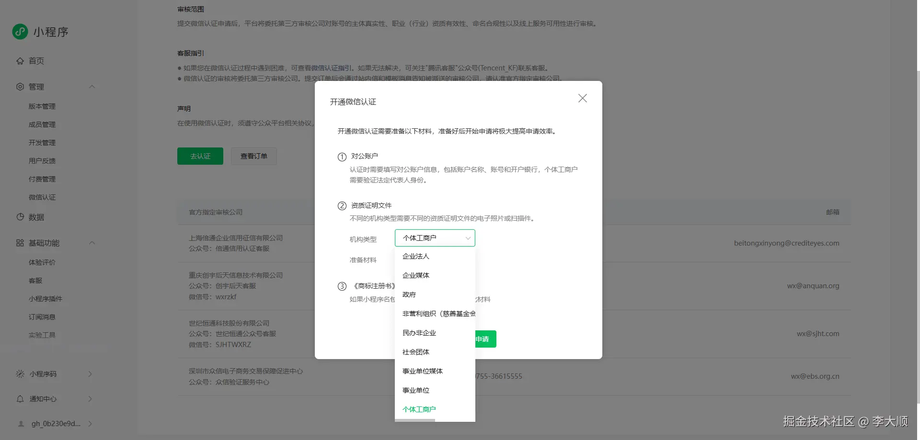The width and height of the screenshot is (920, 440).
Task: Choose 企业媒体 from the dropdown list
Action: 435,275
